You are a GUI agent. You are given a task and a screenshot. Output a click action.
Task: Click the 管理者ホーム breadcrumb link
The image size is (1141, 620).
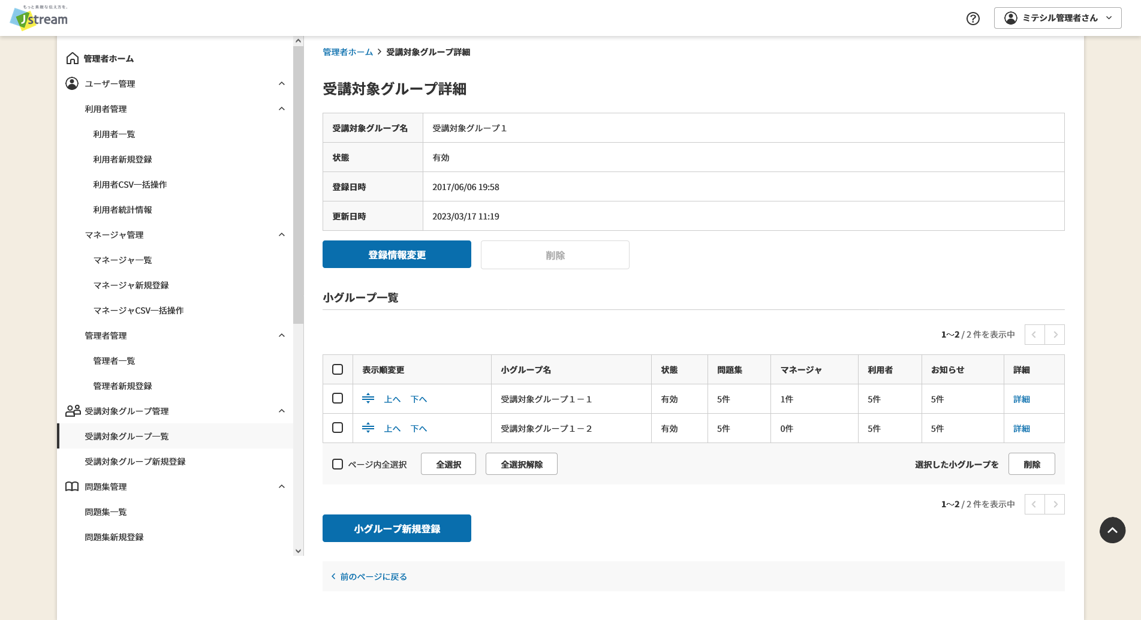(x=348, y=52)
